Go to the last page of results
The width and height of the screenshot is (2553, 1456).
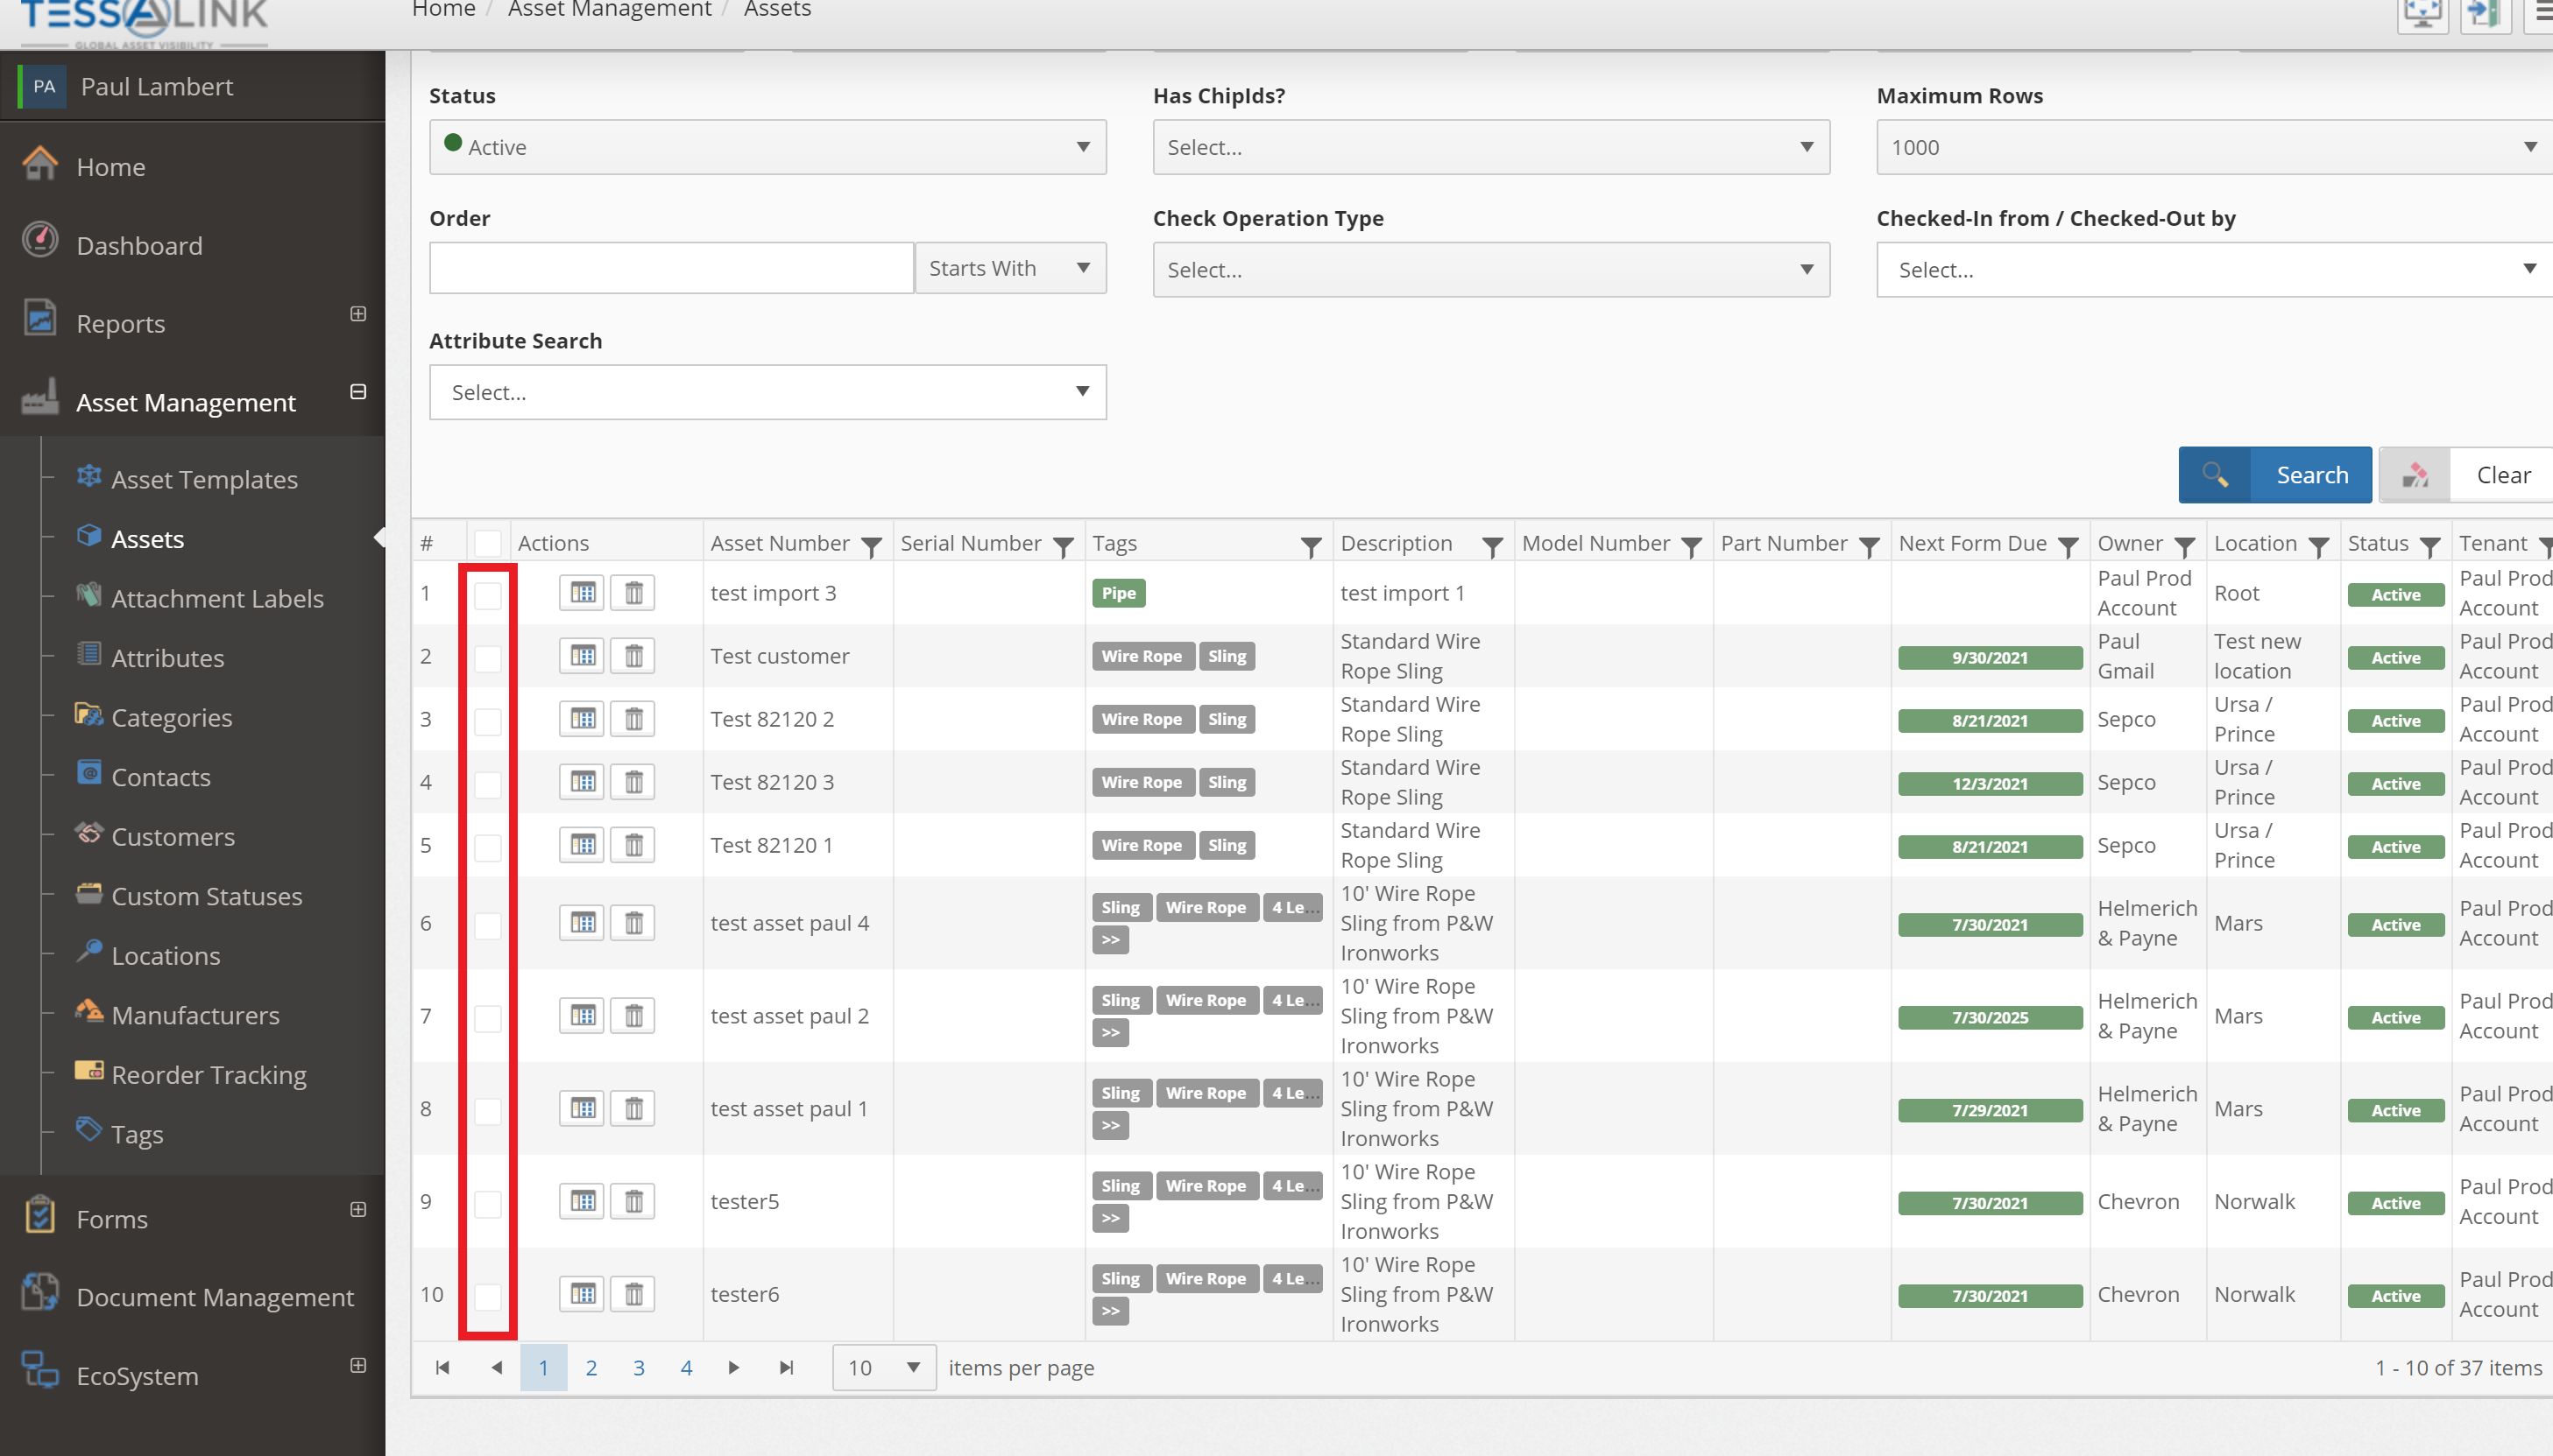click(x=786, y=1367)
